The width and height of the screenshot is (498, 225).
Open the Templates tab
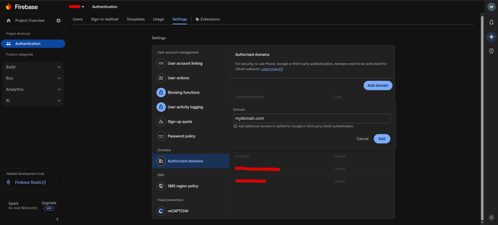(135, 19)
